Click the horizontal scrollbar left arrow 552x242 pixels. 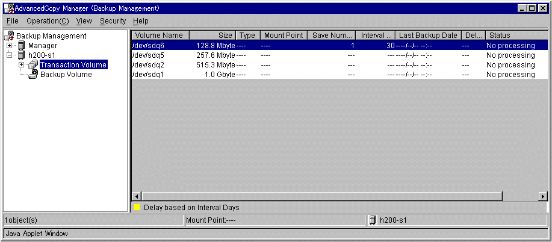(x=137, y=196)
